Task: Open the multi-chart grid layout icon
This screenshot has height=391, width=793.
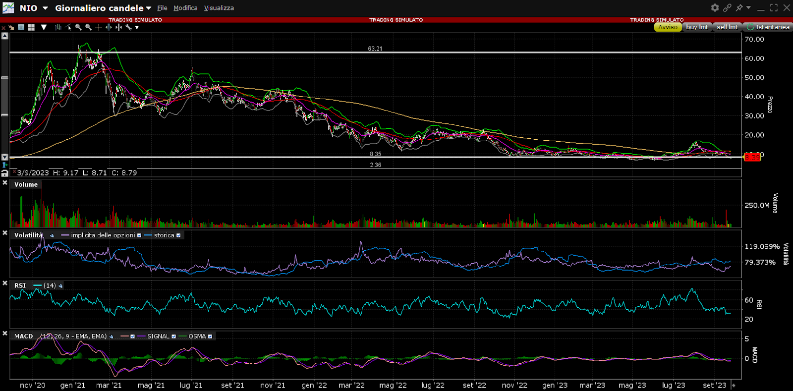Action: (31, 27)
